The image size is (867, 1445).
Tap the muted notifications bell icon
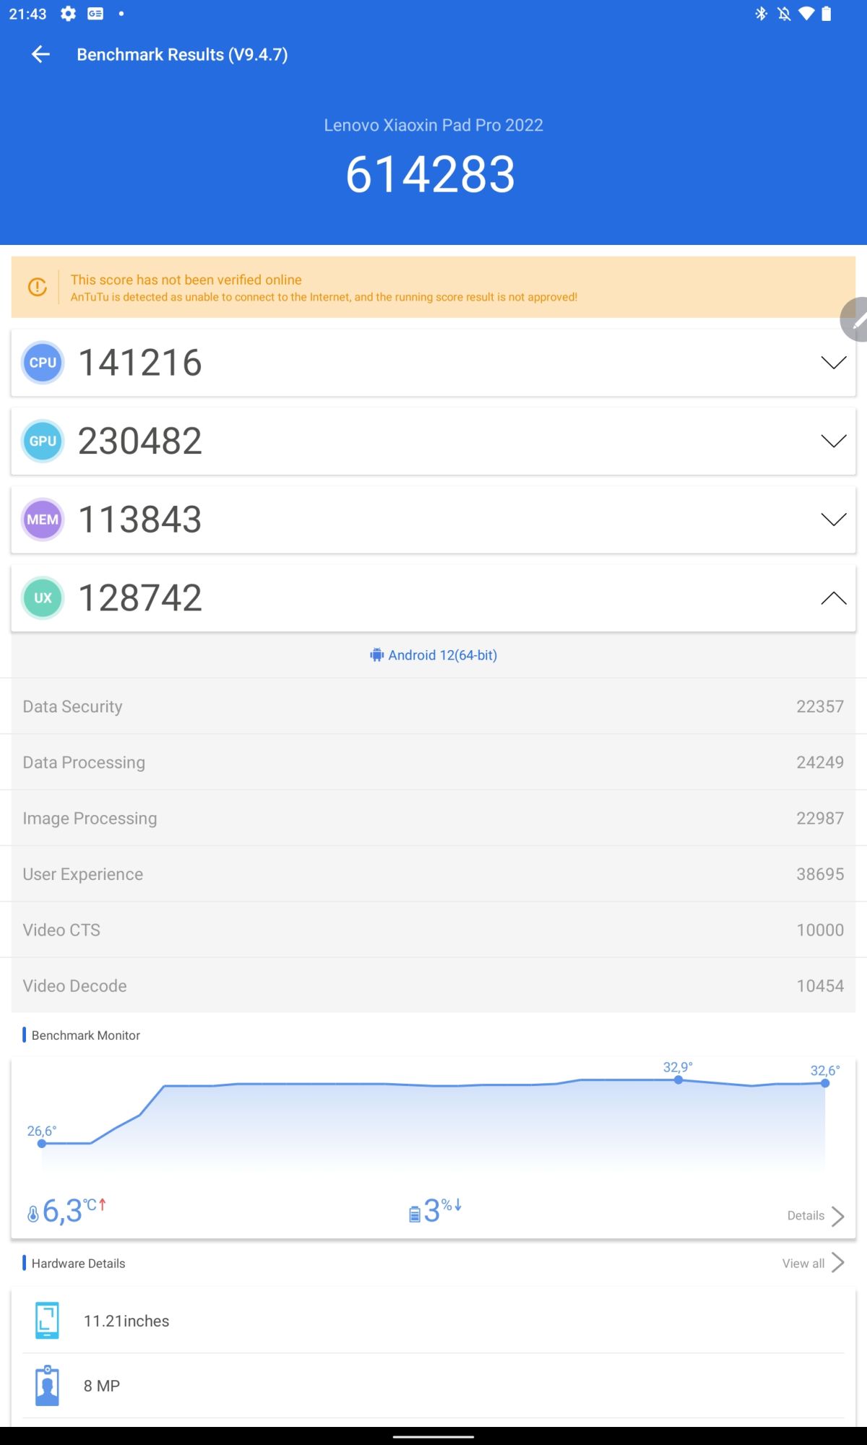[784, 14]
